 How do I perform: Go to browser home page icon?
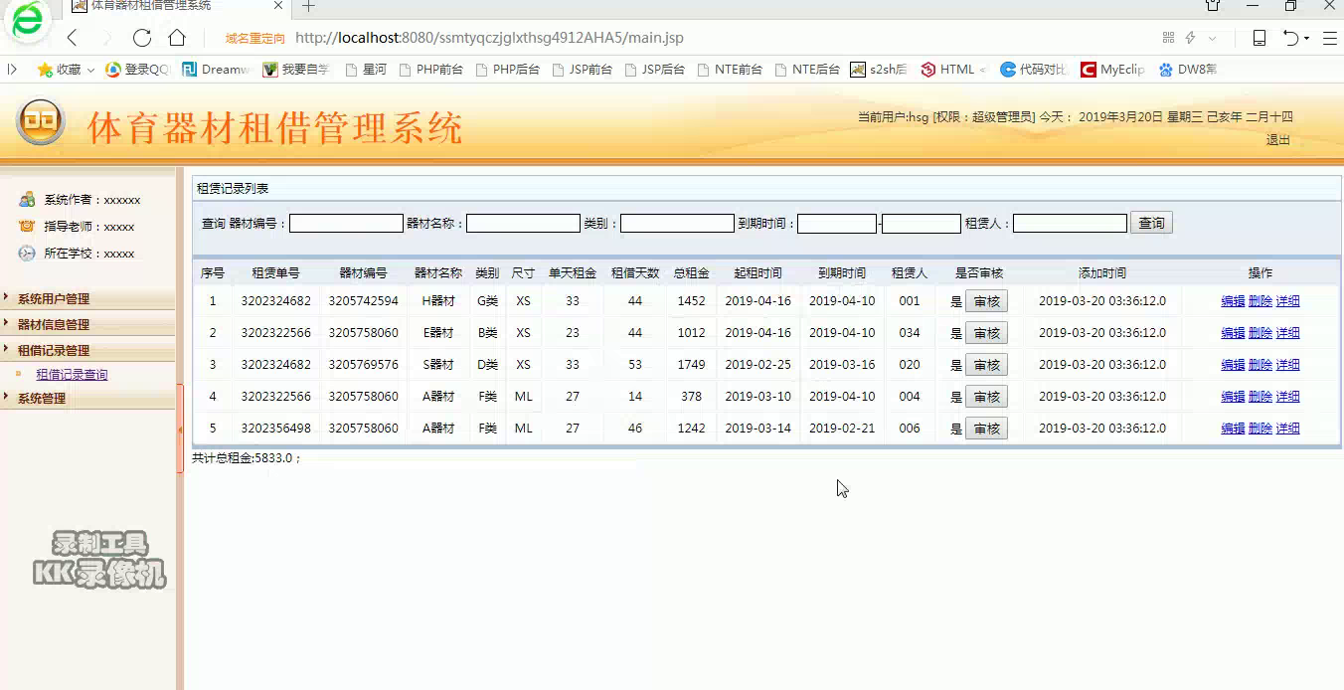coord(177,38)
